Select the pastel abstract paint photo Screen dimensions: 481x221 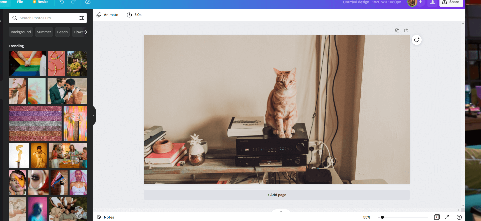tap(37, 91)
